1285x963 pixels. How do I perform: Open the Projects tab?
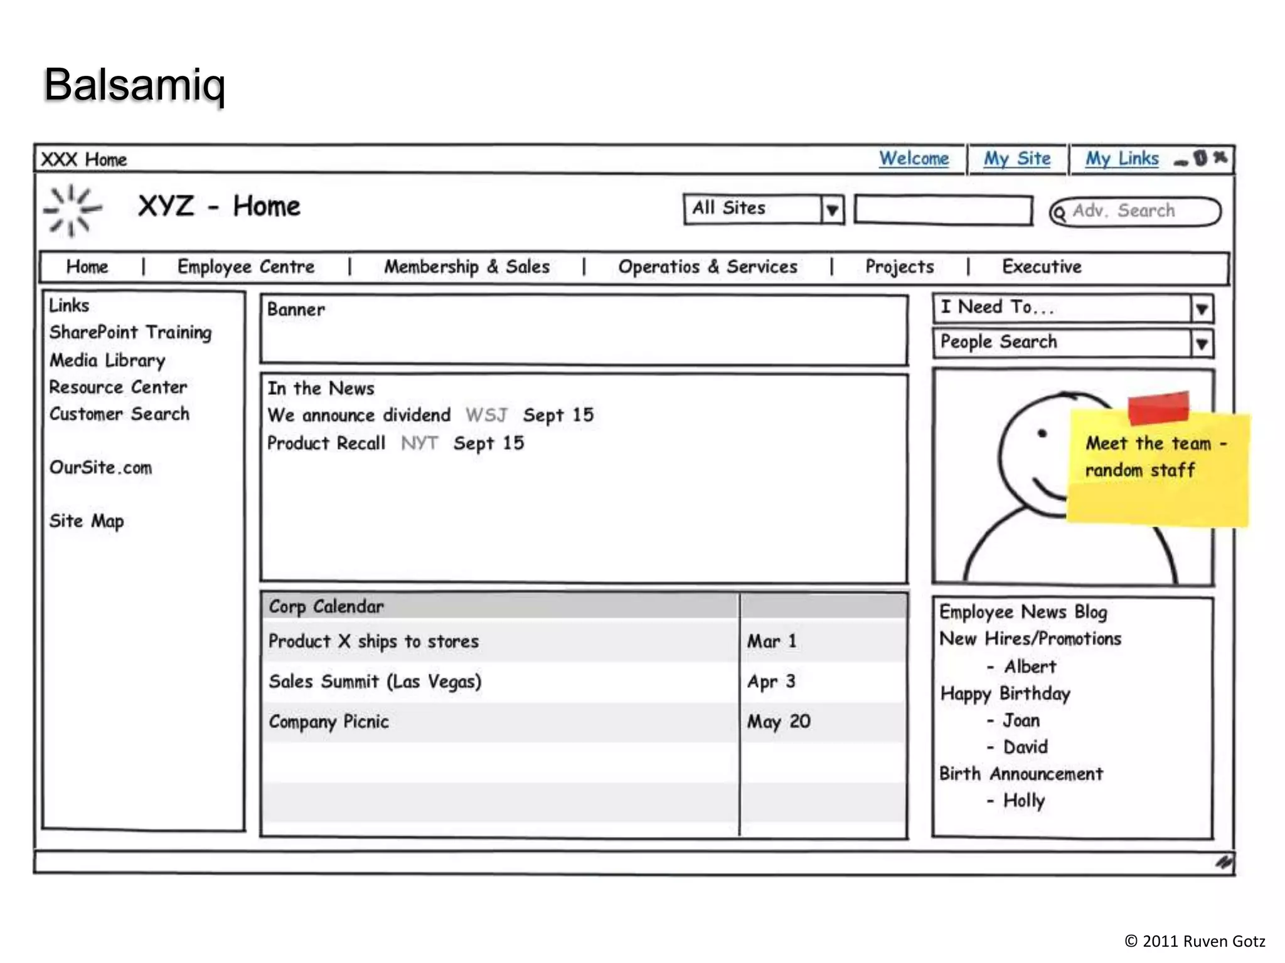[x=900, y=267]
